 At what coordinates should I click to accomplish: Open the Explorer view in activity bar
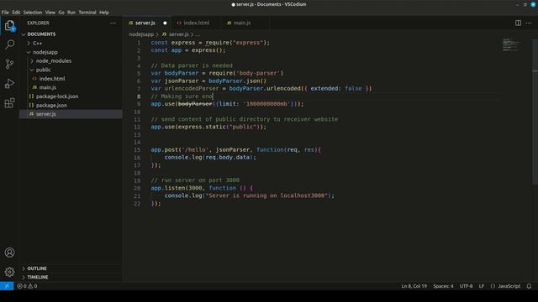[x=9, y=25]
